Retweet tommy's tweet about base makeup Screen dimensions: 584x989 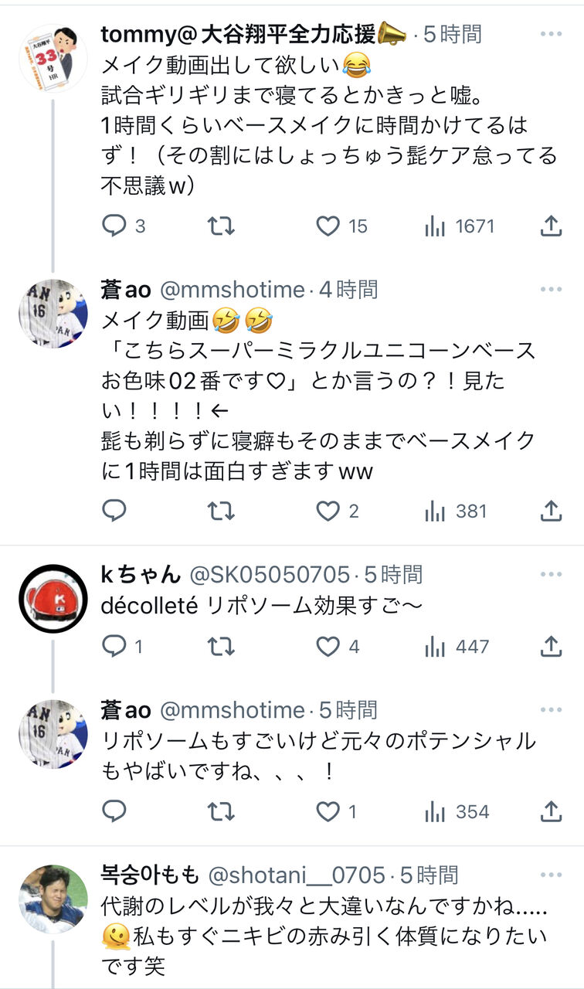pos(221,226)
